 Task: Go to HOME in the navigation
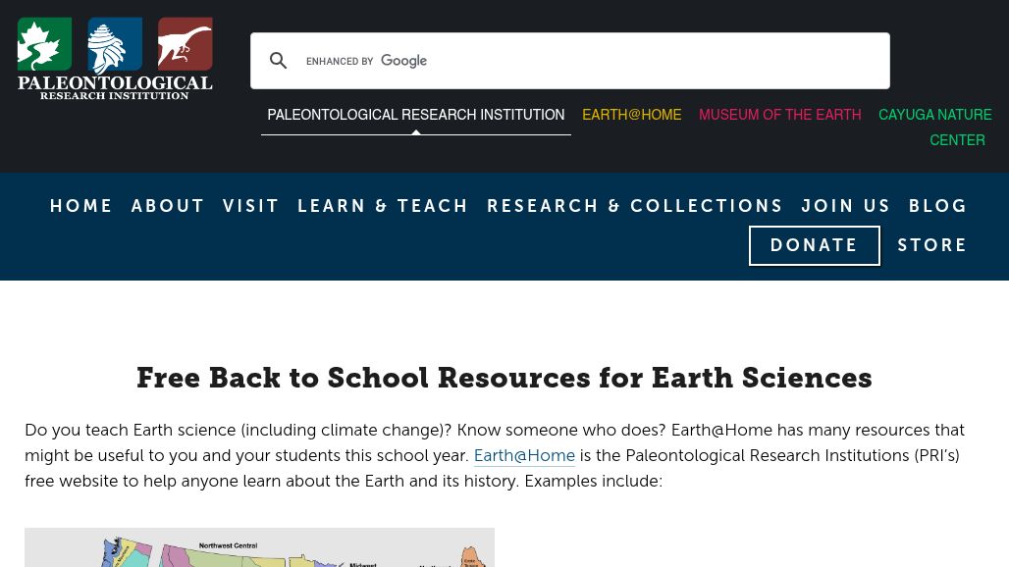(x=81, y=206)
